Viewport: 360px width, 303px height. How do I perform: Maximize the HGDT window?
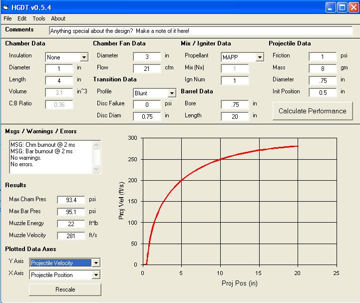(342, 7)
